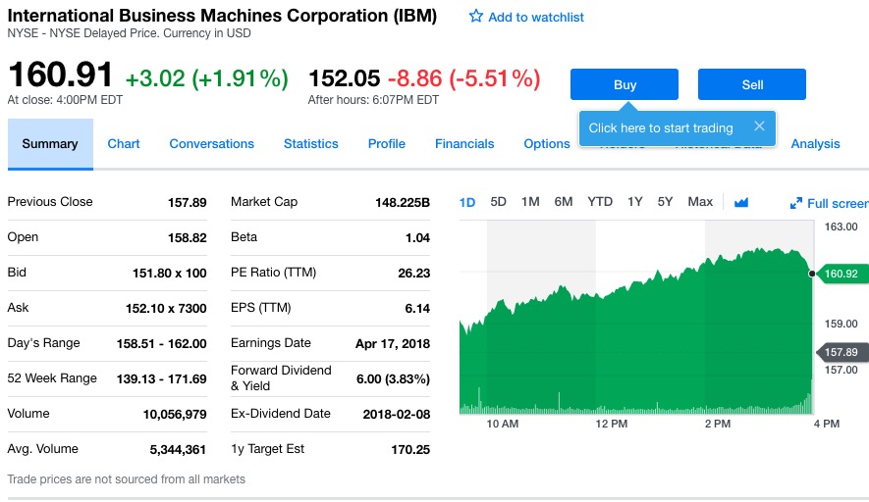This screenshot has height=502, width=869.
Task: Click the Open value 158.82
Action: pos(188,238)
